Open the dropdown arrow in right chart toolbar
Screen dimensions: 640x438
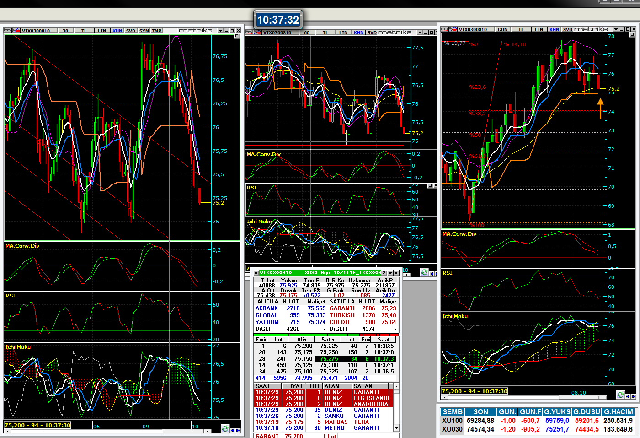pyautogui.click(x=615, y=29)
